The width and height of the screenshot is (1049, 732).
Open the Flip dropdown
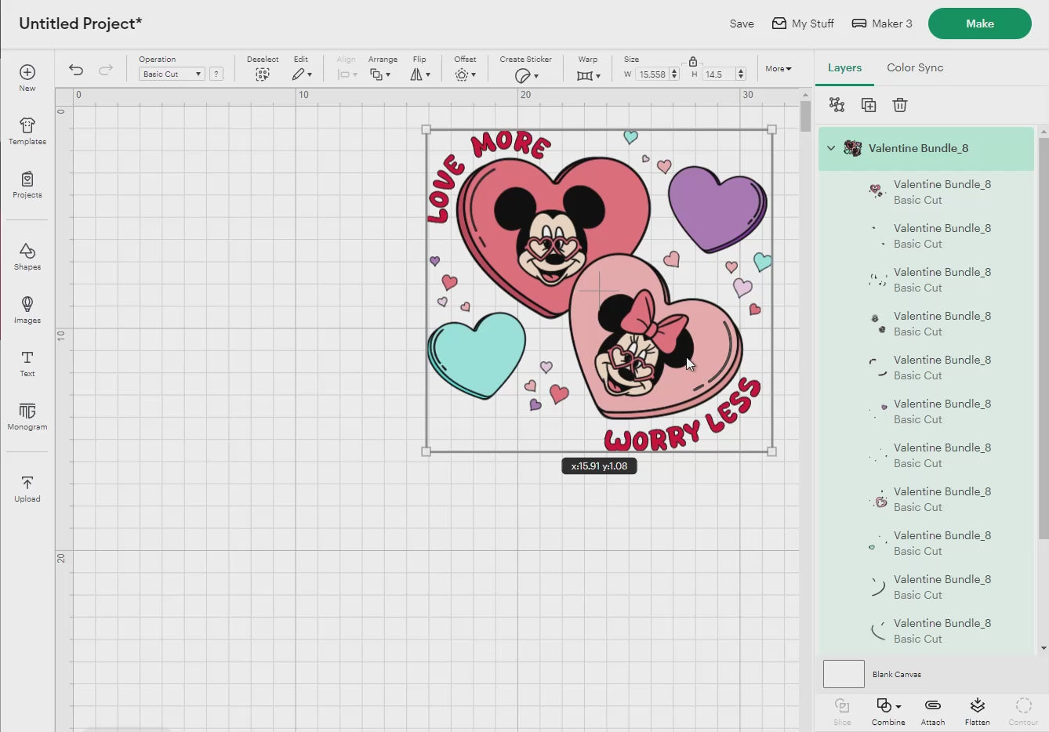[x=420, y=74]
